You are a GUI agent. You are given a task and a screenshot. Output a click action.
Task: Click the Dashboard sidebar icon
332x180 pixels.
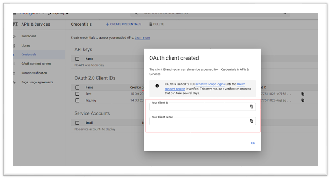tap(14, 36)
